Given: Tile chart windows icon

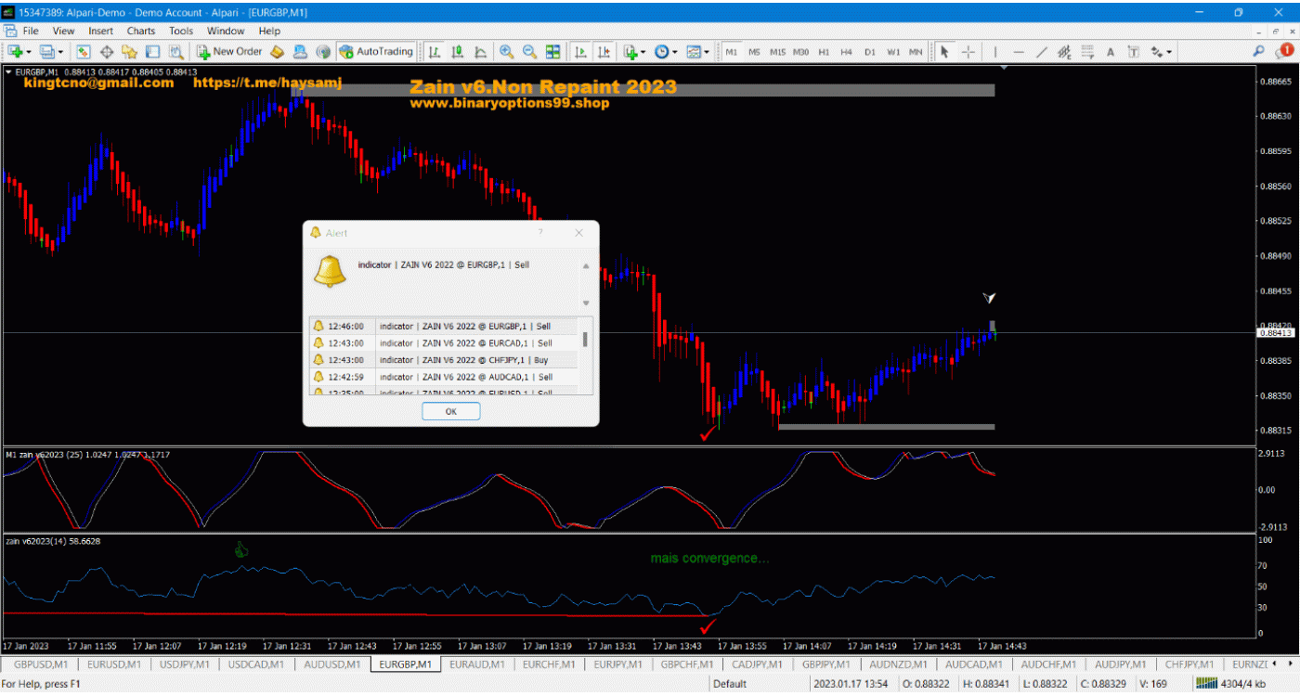Looking at the screenshot, I should pyautogui.click(x=552, y=52).
